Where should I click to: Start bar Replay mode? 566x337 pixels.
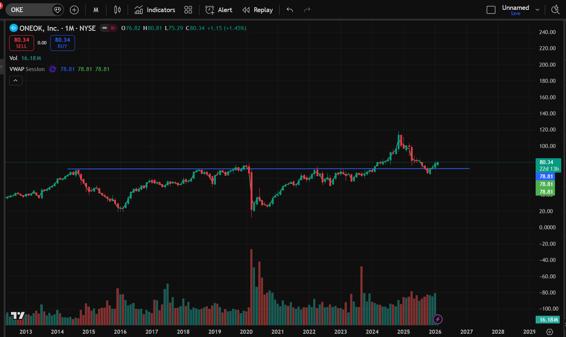click(258, 9)
